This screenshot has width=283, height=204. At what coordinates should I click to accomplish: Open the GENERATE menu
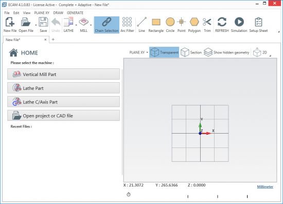75,13
